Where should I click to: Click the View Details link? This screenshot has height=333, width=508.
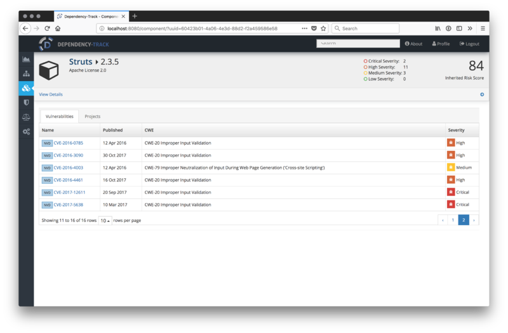pos(51,95)
